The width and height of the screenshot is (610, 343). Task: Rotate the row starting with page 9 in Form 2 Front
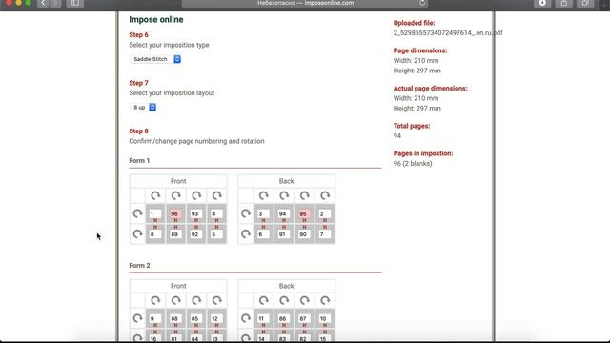pos(137,318)
